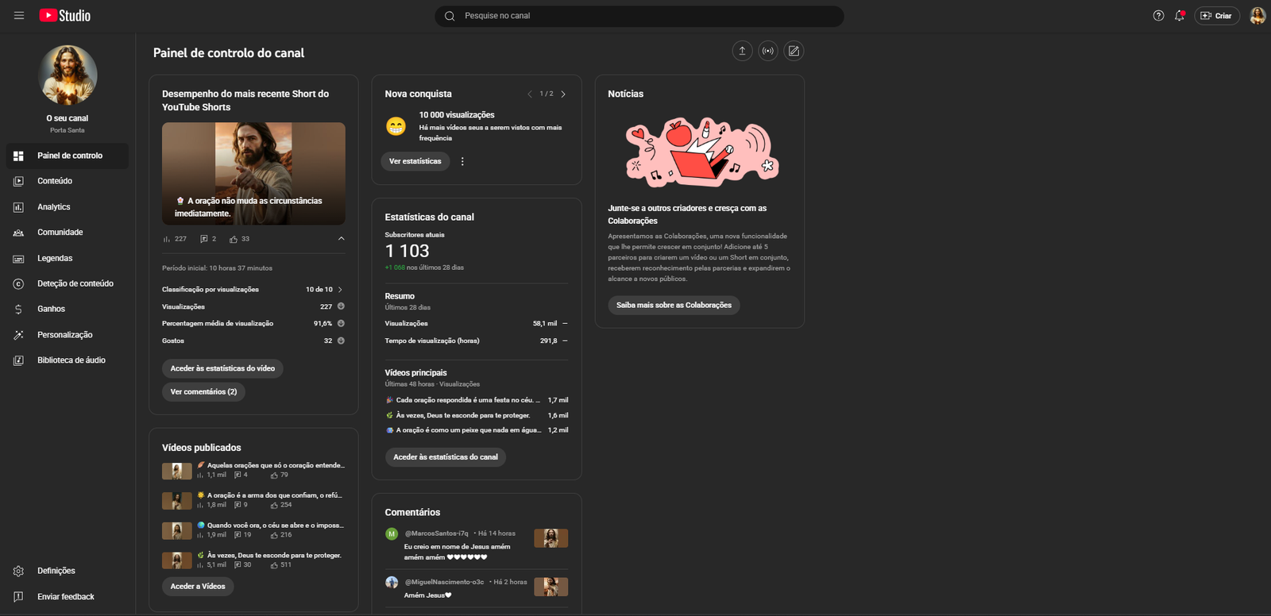Click Aceder às estatísticas do vídeo
This screenshot has width=1271, height=616.
pyautogui.click(x=222, y=368)
